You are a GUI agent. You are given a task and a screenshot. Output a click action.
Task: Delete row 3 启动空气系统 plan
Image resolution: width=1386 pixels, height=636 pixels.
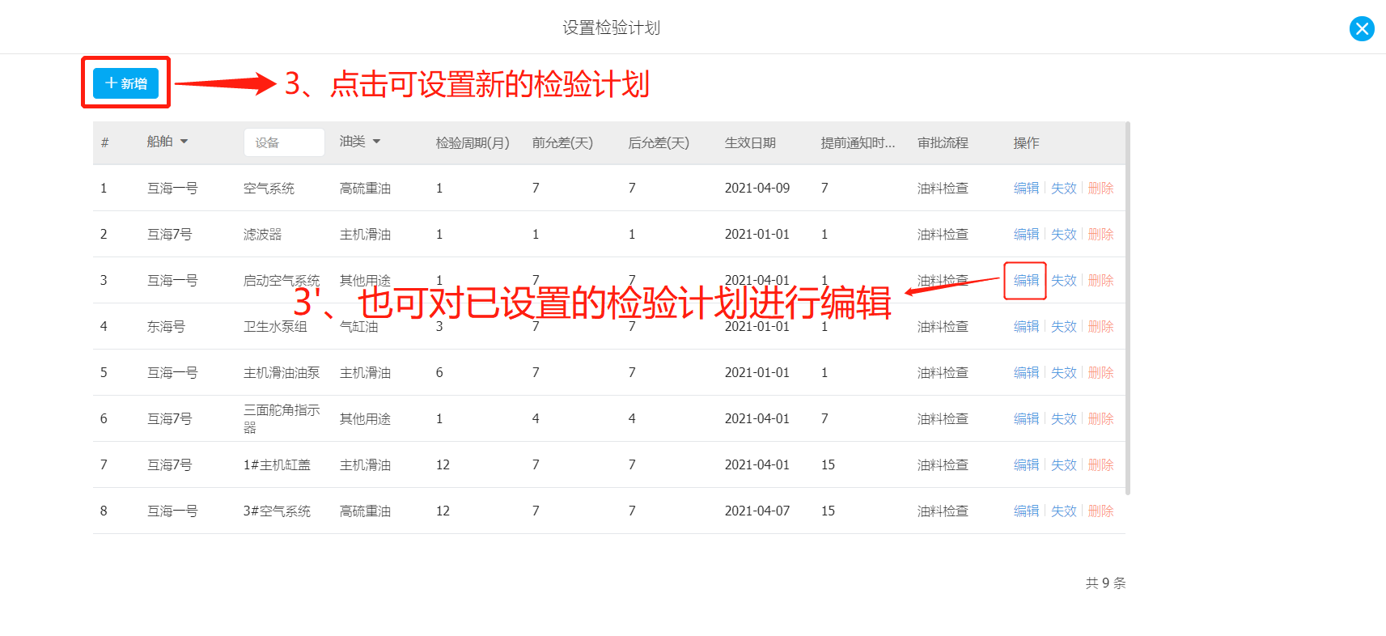pos(1100,280)
